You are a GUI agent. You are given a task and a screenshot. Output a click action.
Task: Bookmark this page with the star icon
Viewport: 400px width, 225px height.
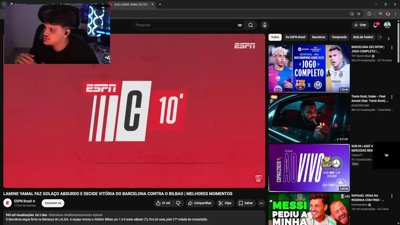click(359, 14)
